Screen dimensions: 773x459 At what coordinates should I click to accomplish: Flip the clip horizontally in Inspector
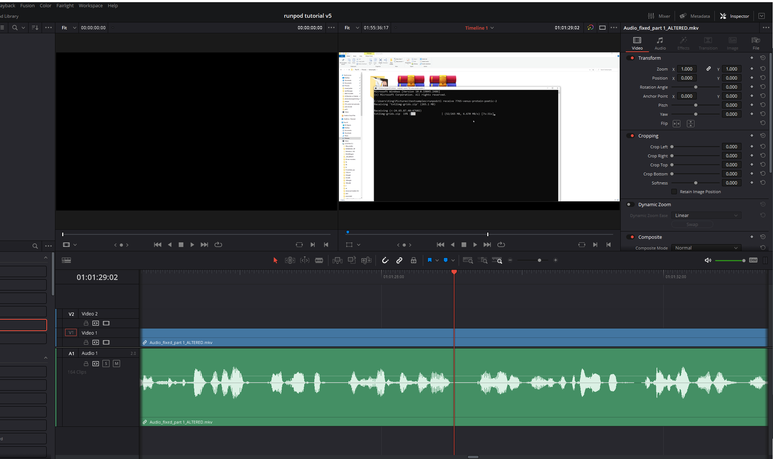click(x=676, y=124)
